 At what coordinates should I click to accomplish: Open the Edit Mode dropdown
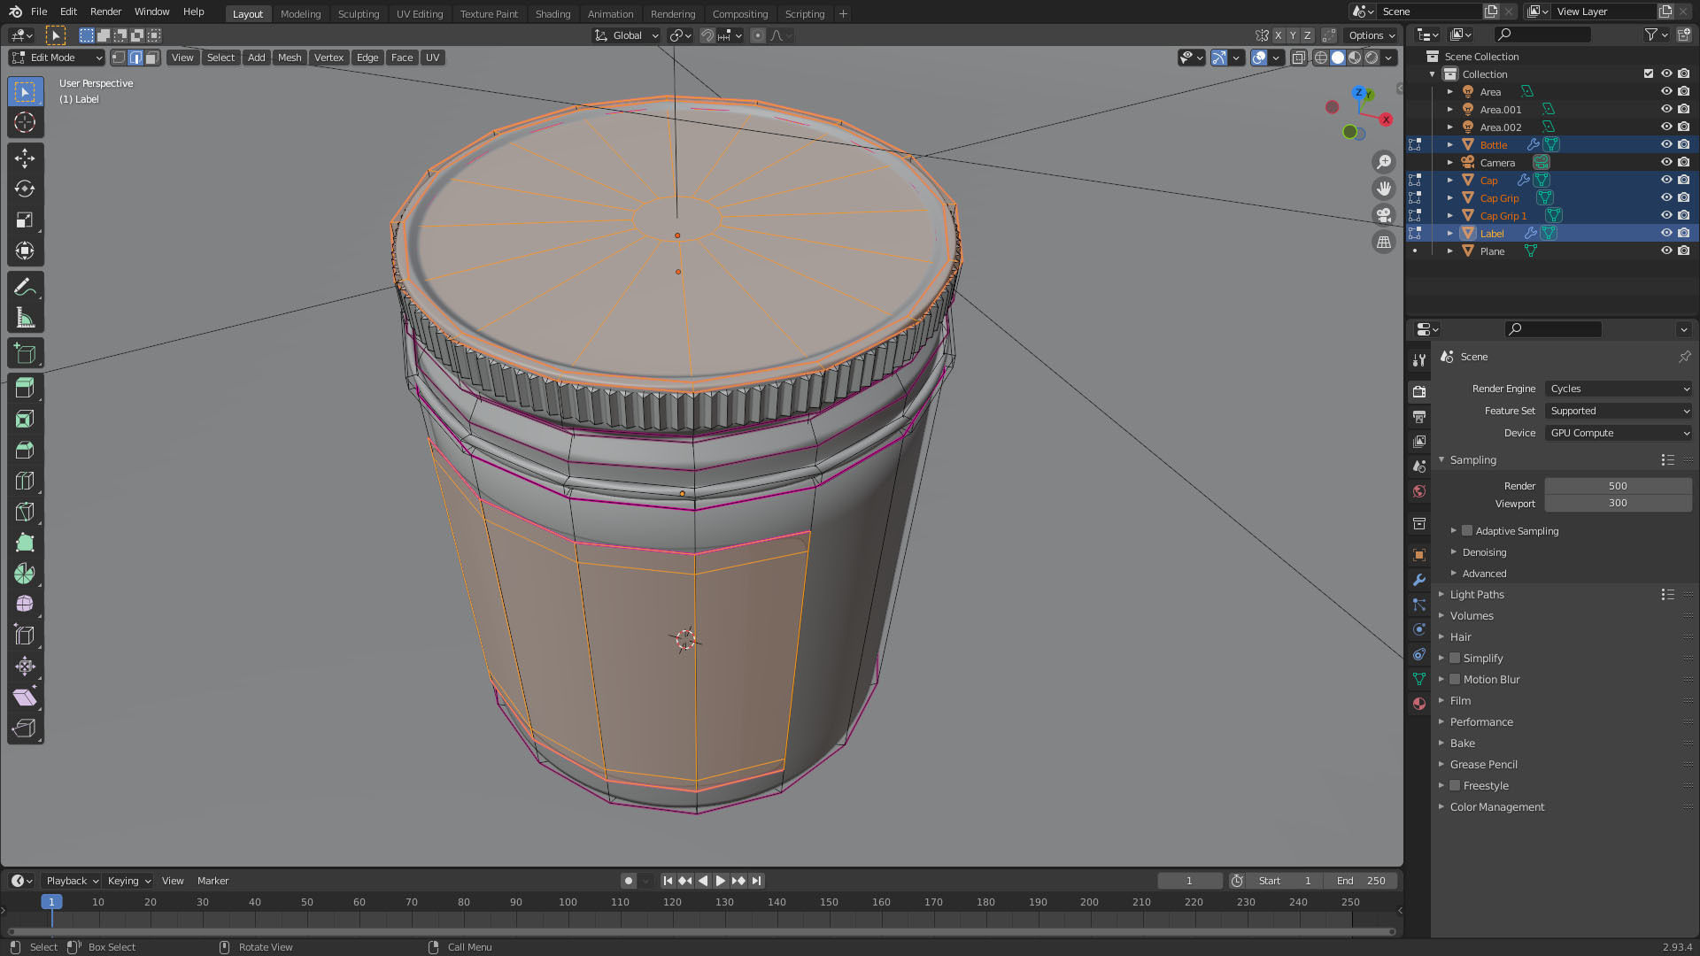57,58
